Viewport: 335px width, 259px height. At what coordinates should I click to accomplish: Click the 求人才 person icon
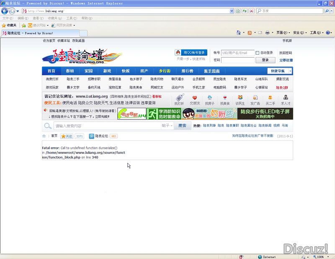point(286,98)
